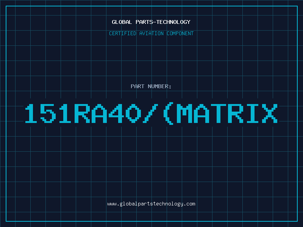The height and width of the screenshot is (227, 303).
Task: Select the CERTIFIED AVIATION COMPONENT subtitle
Action: 151,33
